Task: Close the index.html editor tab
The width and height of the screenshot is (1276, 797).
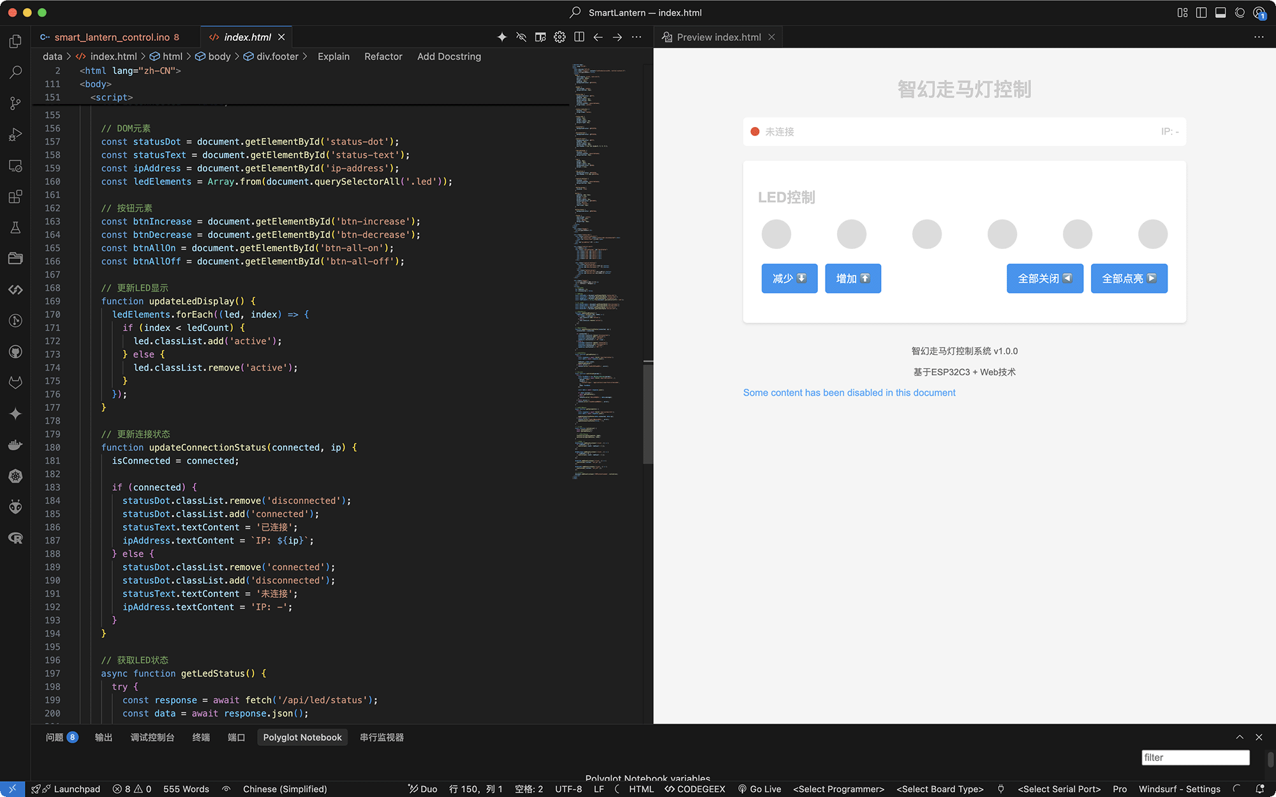Action: [281, 37]
